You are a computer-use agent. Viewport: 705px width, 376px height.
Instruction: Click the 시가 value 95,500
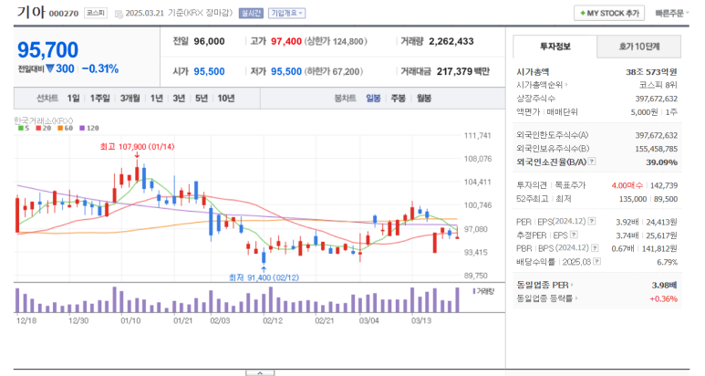[x=209, y=71]
